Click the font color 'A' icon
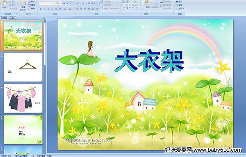Viewport: 246px width, 157px height. tap(70, 9)
